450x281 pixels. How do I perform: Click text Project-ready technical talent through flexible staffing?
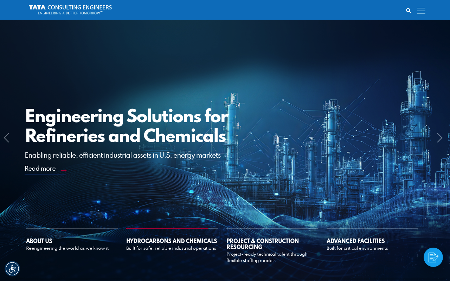(267, 257)
